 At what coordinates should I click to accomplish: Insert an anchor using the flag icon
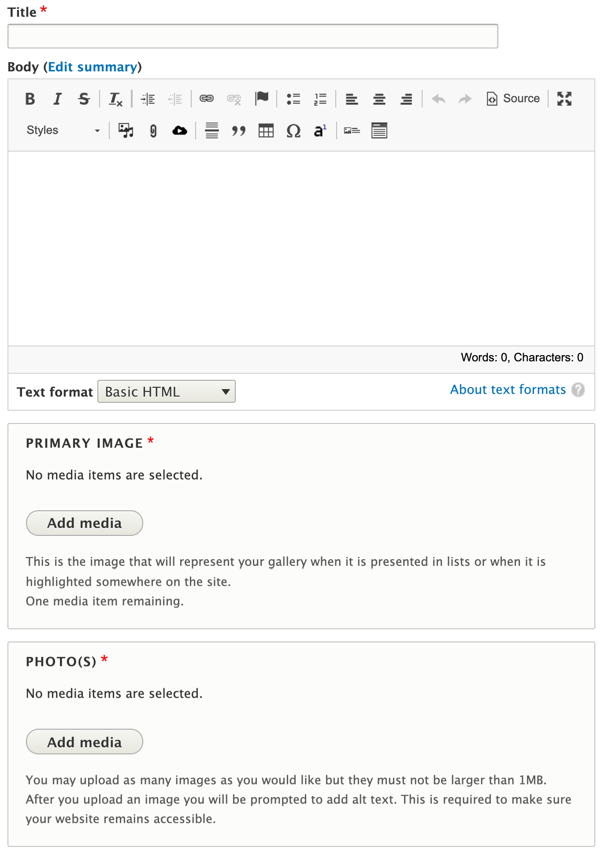click(262, 98)
